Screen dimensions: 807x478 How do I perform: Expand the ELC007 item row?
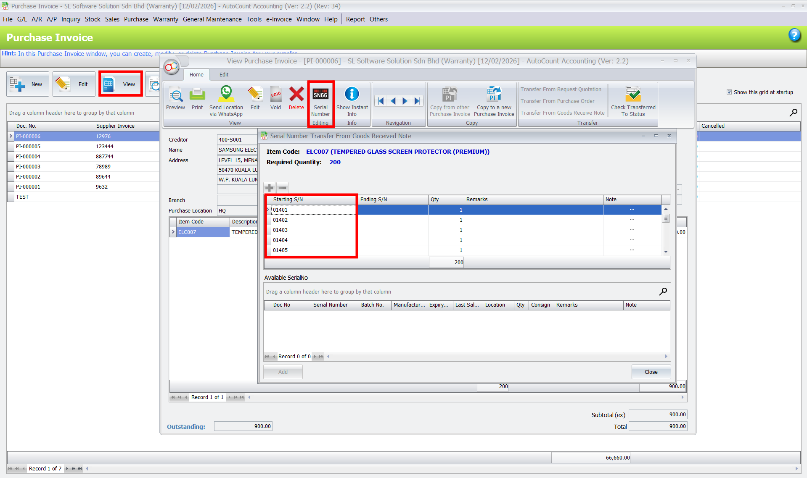173,232
